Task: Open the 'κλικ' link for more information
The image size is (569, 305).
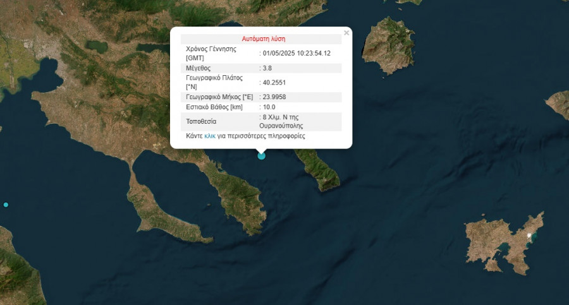Action: point(210,136)
